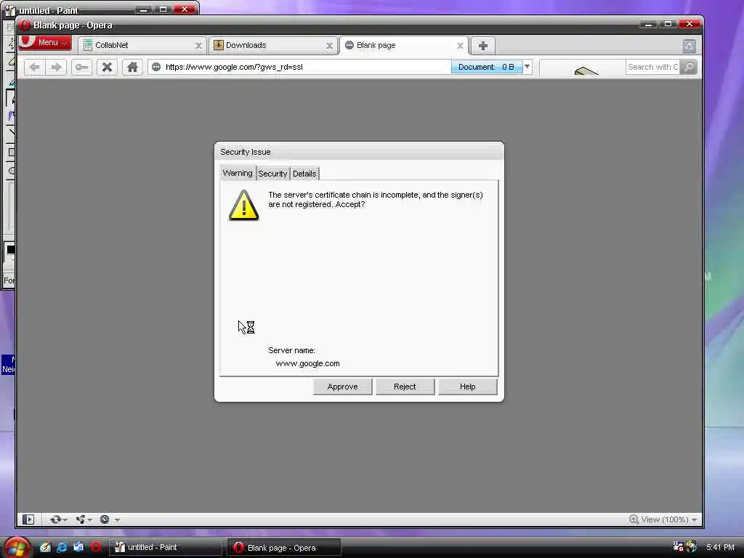Expand the Opera Turbo dropdown arrow
Image resolution: width=744 pixels, height=558 pixels.
pos(117,520)
